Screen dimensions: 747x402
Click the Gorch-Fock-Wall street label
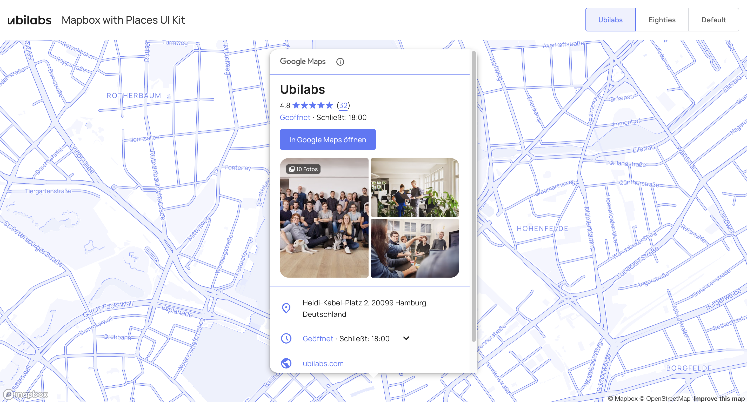[108, 309]
